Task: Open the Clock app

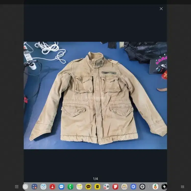Action: pyautogui.click(x=43, y=187)
